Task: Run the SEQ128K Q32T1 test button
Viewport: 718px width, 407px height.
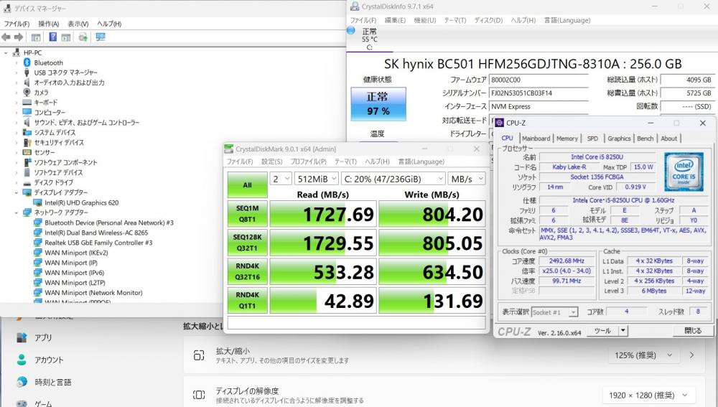Action: [247, 243]
